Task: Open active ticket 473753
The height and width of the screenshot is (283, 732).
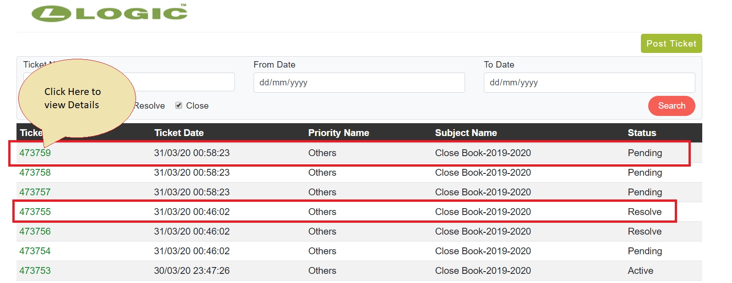Action: pos(35,271)
